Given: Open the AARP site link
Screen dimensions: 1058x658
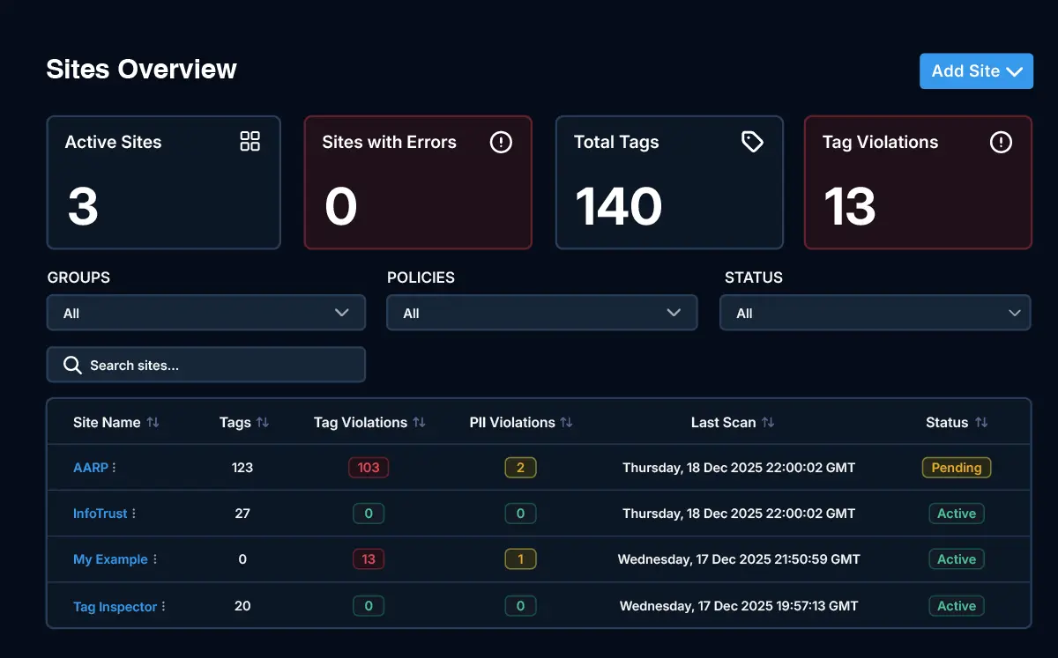Looking at the screenshot, I should click(90, 468).
